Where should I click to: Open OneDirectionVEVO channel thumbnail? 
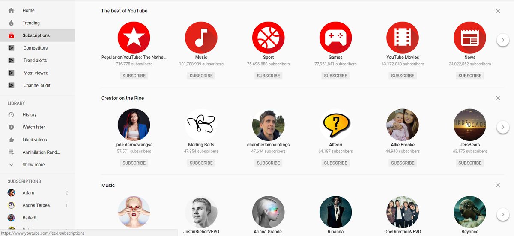pos(403,212)
